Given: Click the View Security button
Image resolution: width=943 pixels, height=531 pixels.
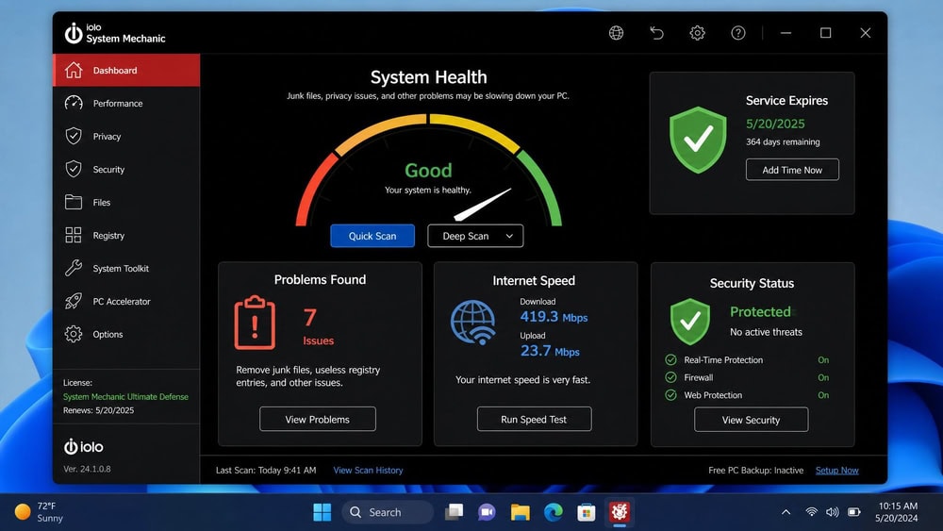Looking at the screenshot, I should [x=752, y=420].
